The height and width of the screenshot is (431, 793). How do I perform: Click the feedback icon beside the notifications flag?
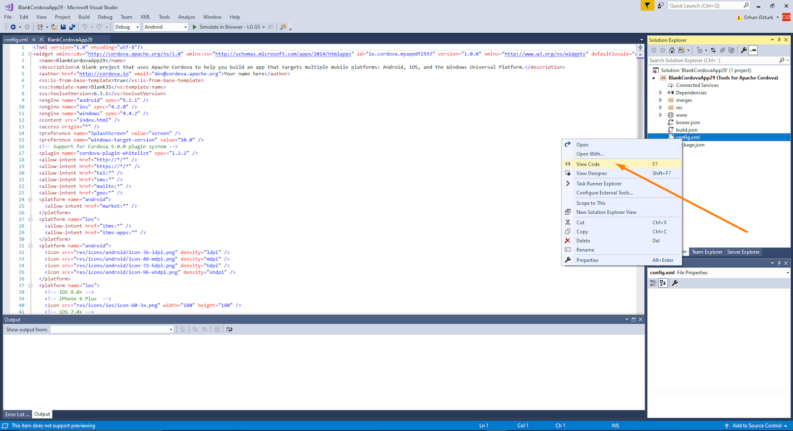tap(661, 5)
